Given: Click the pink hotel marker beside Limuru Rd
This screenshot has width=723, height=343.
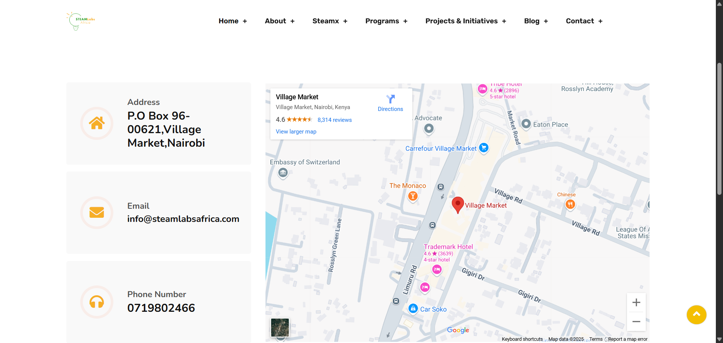Looking at the screenshot, I should coord(425,288).
